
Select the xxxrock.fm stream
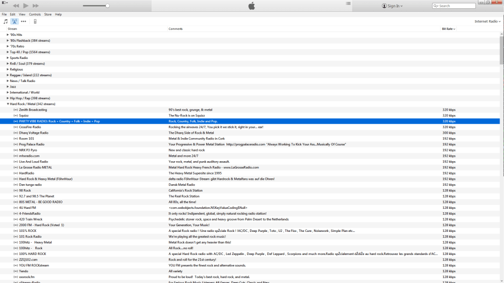click(27, 277)
